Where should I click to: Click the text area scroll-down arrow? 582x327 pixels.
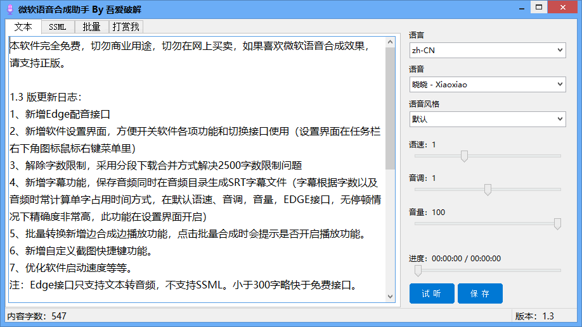click(x=390, y=296)
